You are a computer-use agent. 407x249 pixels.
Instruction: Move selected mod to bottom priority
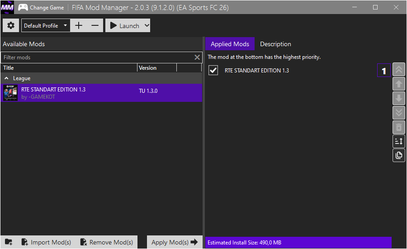click(x=399, y=113)
